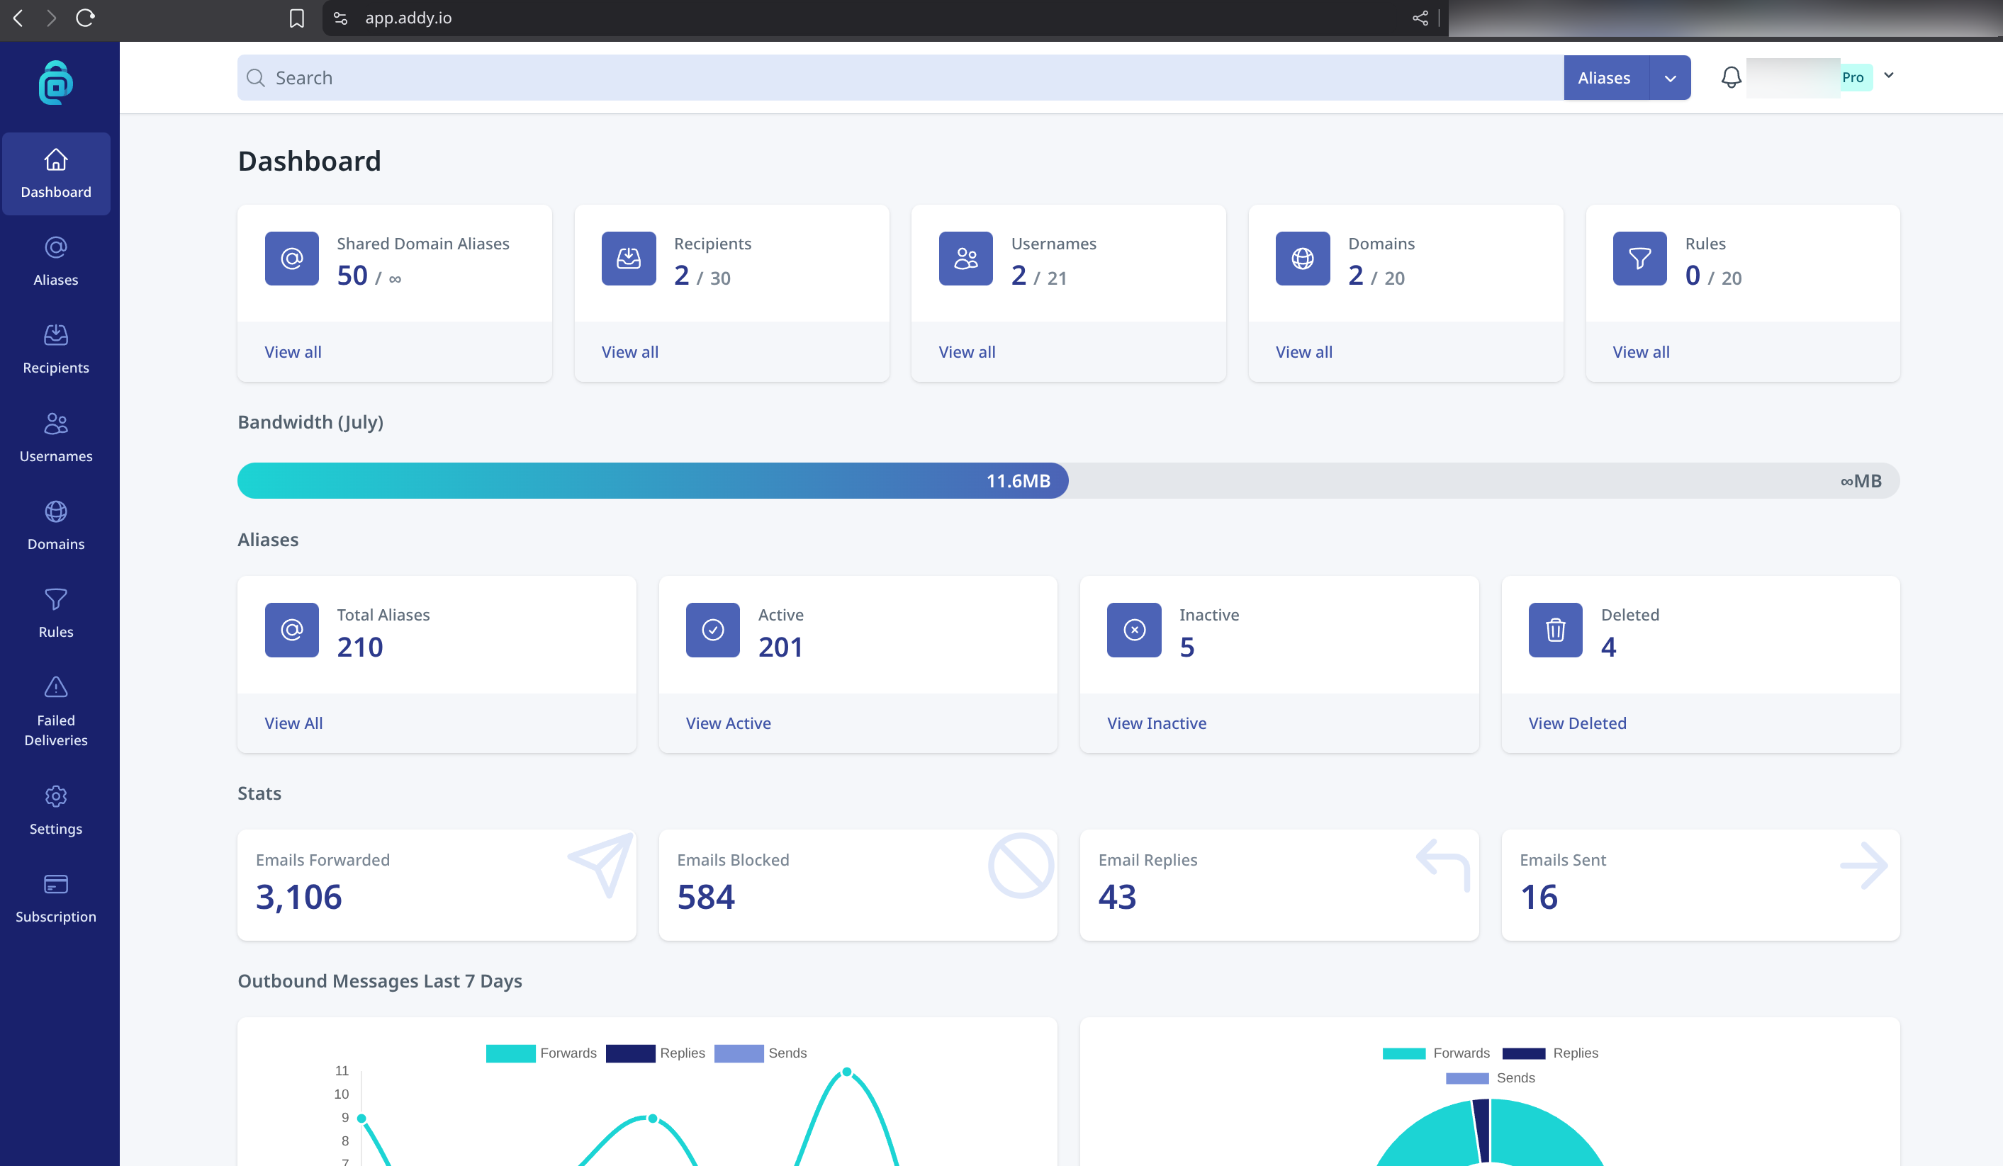
Task: View all under the Rules card
Action: [x=1641, y=352]
